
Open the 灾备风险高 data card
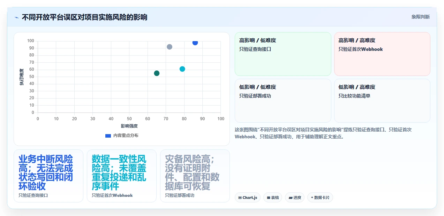[x=195, y=176]
